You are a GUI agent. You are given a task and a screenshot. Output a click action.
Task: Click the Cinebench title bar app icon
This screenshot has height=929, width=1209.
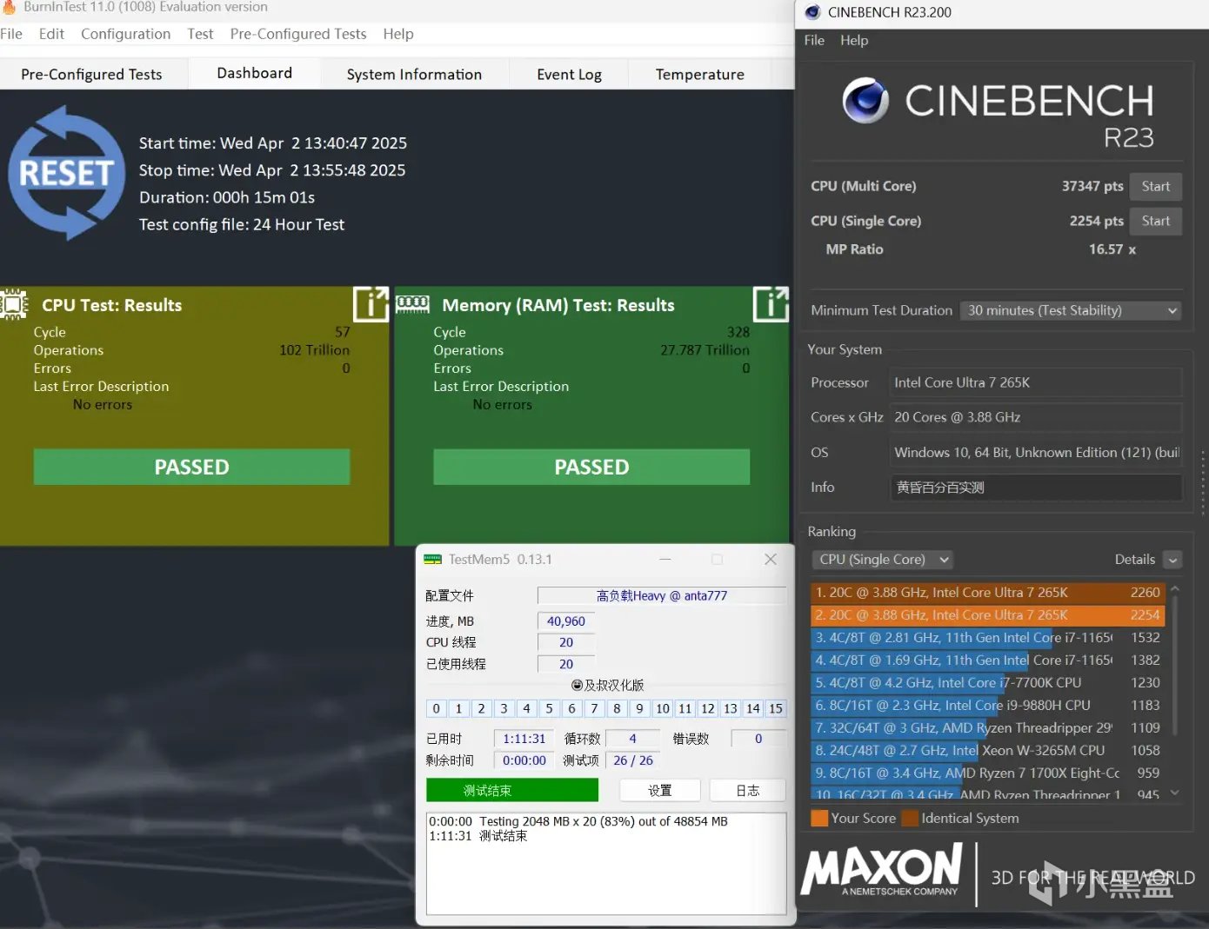tap(812, 12)
